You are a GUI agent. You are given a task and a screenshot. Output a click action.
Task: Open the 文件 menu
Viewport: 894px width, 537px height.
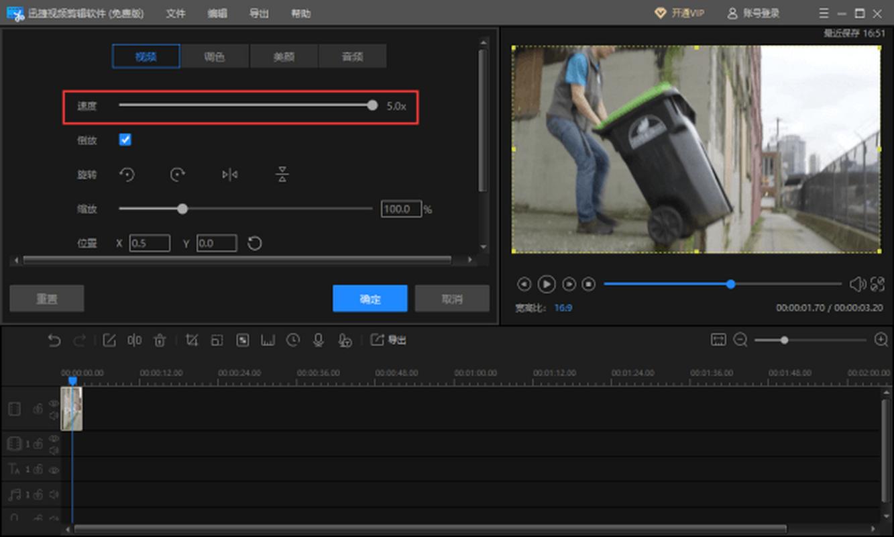click(176, 13)
